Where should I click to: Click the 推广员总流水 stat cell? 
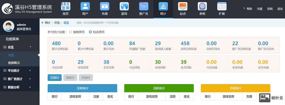[x=267, y=45]
